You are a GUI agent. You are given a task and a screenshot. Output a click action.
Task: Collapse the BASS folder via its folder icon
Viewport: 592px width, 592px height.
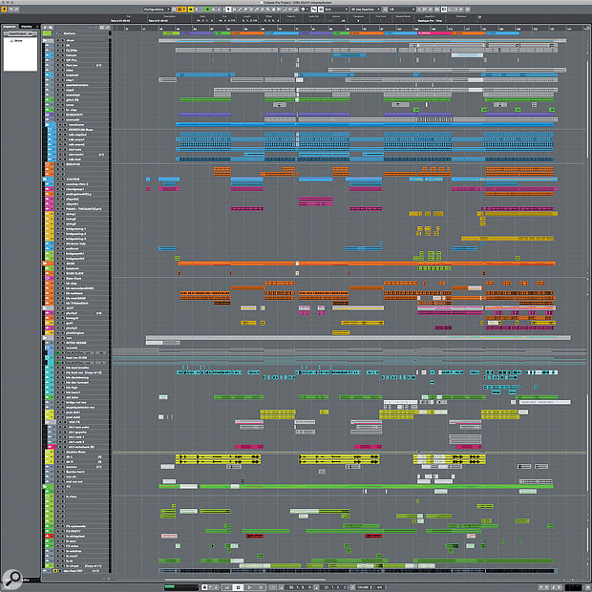click(45, 264)
